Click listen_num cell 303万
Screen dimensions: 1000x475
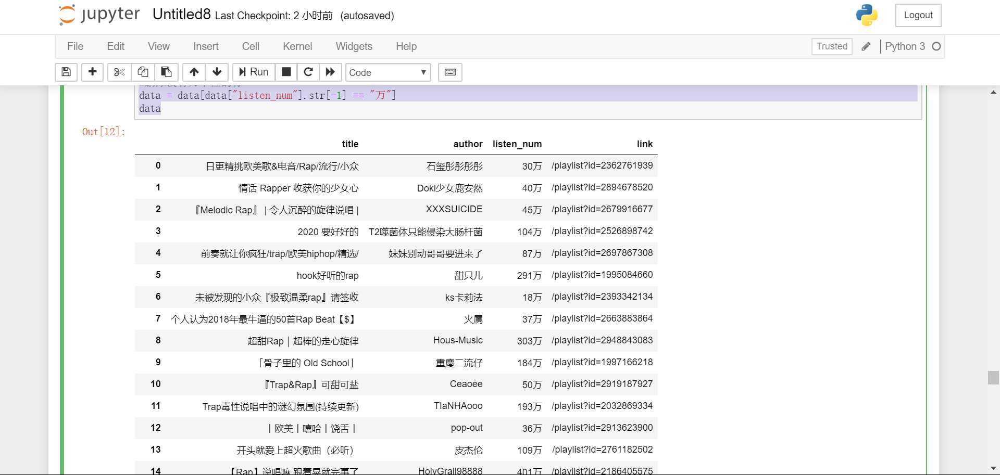(529, 341)
